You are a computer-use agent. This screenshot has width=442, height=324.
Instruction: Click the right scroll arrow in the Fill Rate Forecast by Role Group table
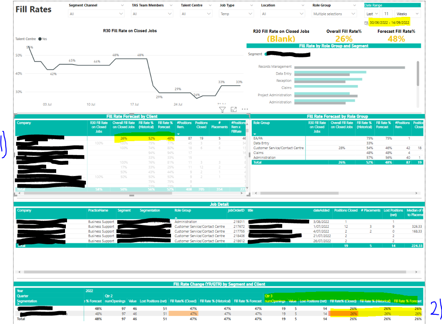pyautogui.click(x=416, y=193)
